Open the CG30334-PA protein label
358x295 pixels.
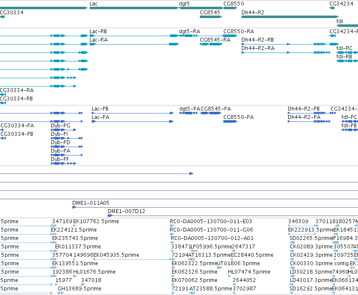coord(17,126)
